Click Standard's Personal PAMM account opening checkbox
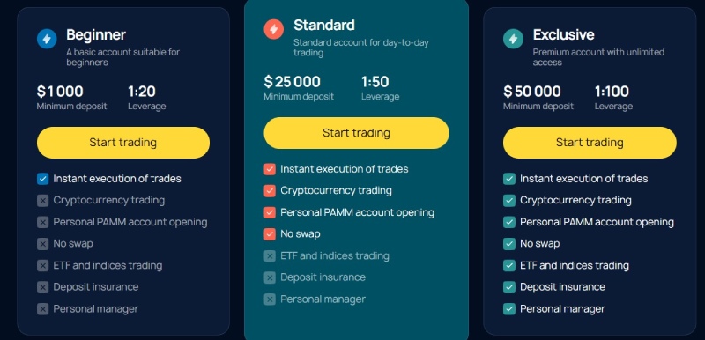 [270, 213]
